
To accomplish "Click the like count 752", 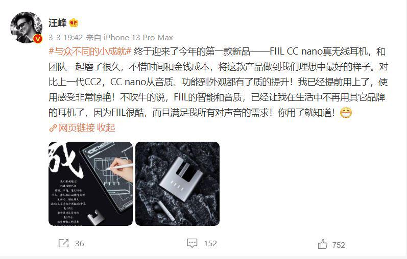I will click(339, 245).
